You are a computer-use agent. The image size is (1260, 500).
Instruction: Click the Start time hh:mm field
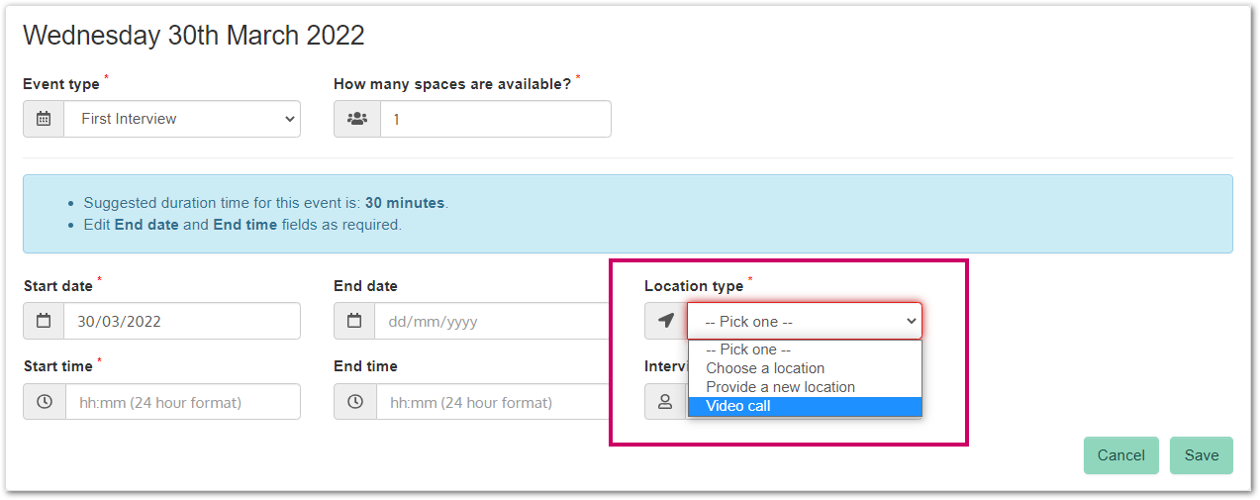tap(182, 402)
